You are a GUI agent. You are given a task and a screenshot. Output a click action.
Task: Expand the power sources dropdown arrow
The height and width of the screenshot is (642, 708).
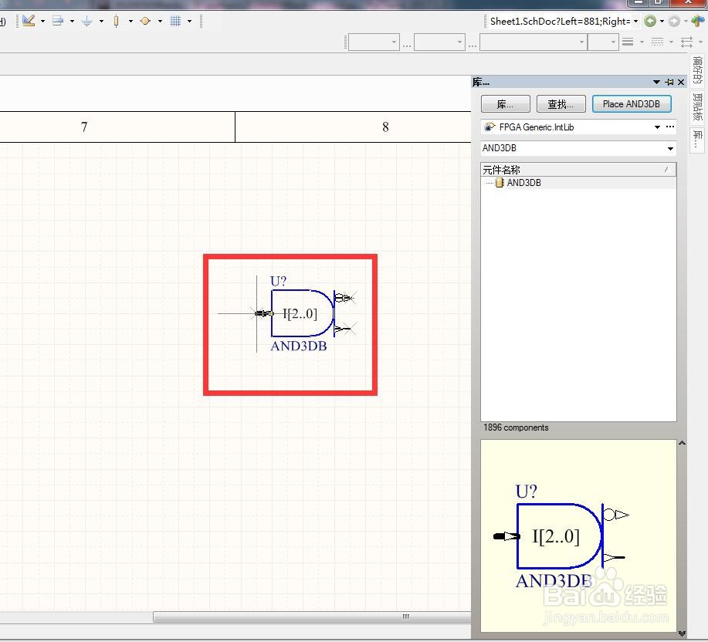[x=101, y=21]
